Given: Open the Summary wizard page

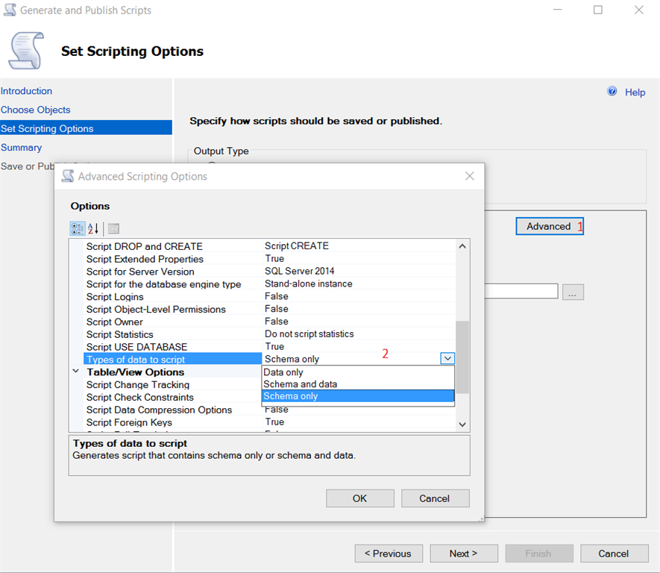Looking at the screenshot, I should 22,148.
